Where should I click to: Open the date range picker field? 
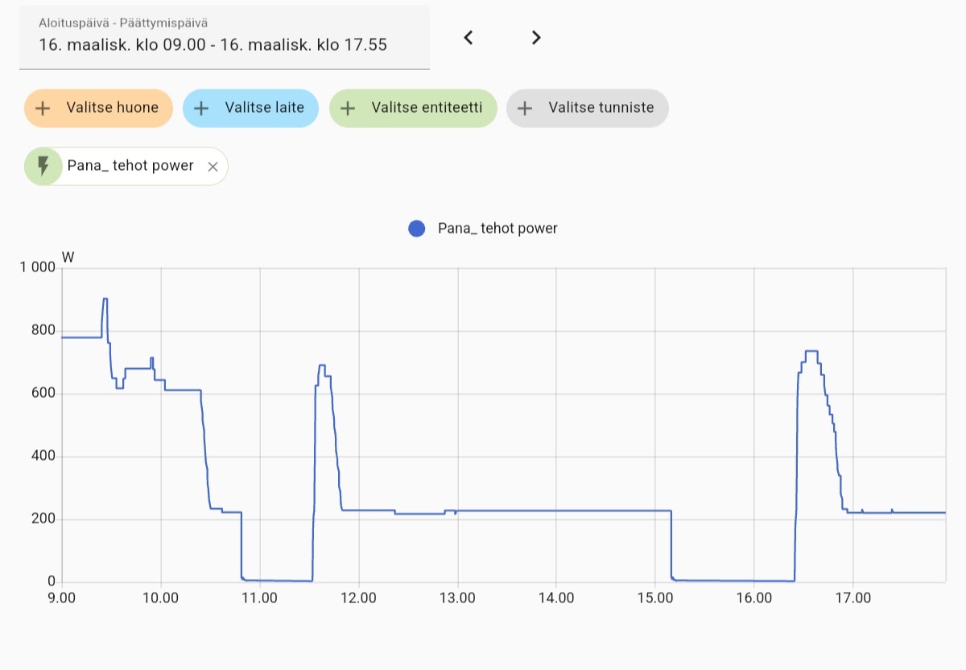[224, 38]
